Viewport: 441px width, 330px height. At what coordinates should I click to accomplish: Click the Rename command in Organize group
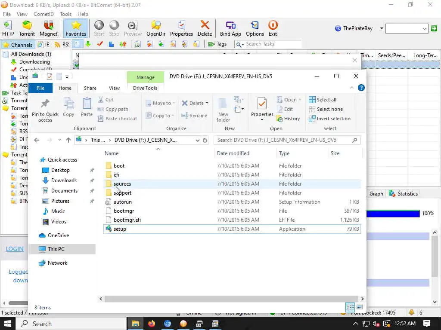coord(194,115)
